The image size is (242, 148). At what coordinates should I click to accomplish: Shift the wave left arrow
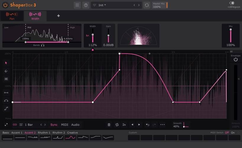pyautogui.click(x=132, y=125)
